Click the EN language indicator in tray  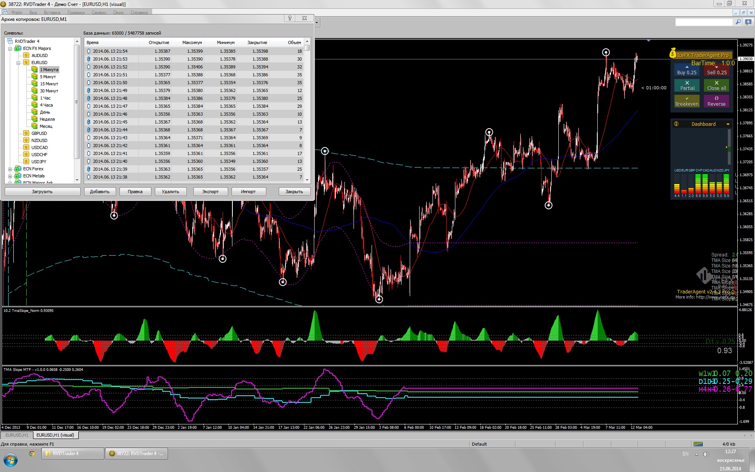point(685,454)
